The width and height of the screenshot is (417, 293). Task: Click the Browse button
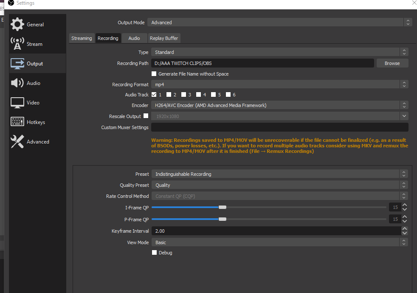pyautogui.click(x=392, y=63)
